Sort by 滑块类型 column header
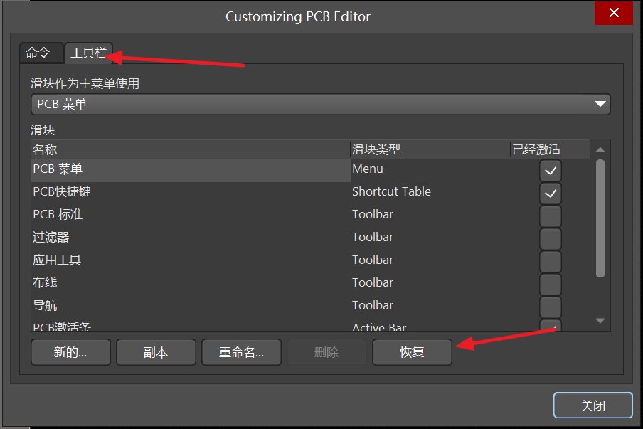Image resolution: width=643 pixels, height=429 pixels. [430, 149]
